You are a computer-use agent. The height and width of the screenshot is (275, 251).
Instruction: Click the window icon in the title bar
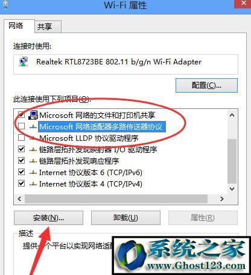pyautogui.click(x=5, y=4)
